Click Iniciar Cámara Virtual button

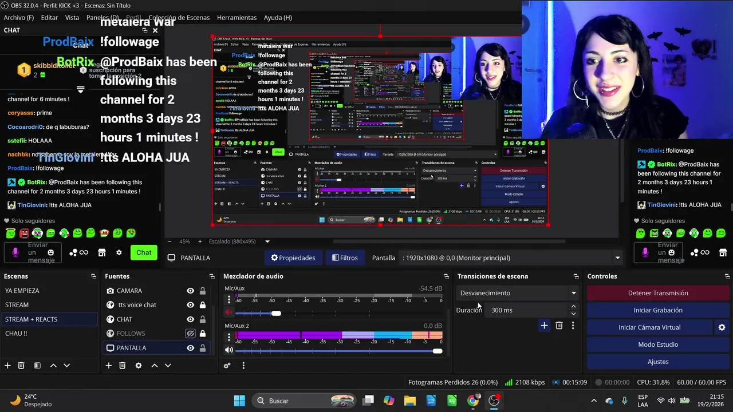pos(649,327)
